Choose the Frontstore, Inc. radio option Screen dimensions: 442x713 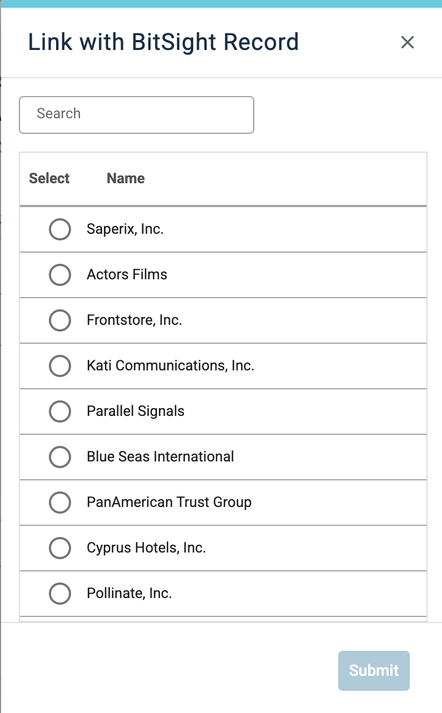(60, 320)
